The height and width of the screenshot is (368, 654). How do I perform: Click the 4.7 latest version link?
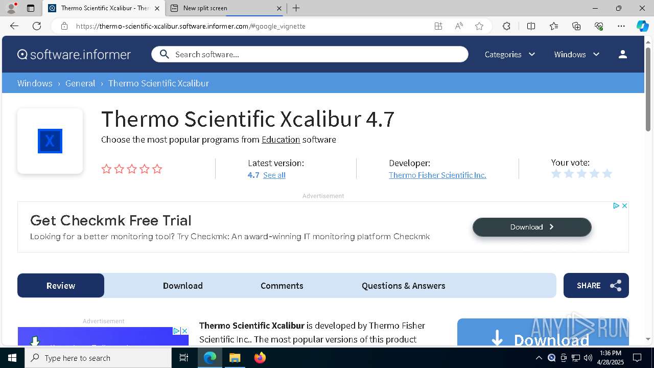[x=253, y=175]
